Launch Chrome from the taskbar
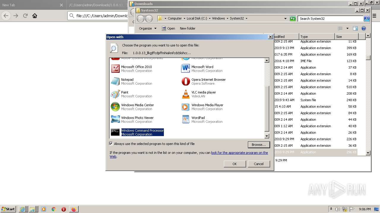Screen dimensions: 380x213 pyautogui.click(x=54, y=209)
